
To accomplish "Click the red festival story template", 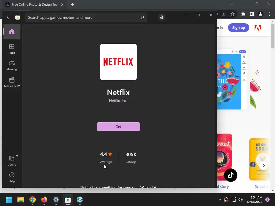I will (225, 157).
